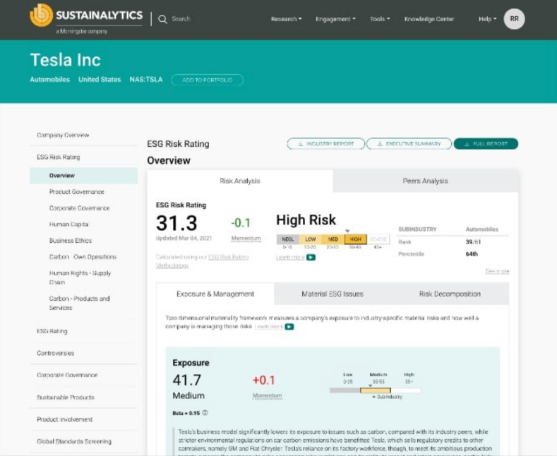Play the ESG risk scale Learn more video

tap(311, 257)
